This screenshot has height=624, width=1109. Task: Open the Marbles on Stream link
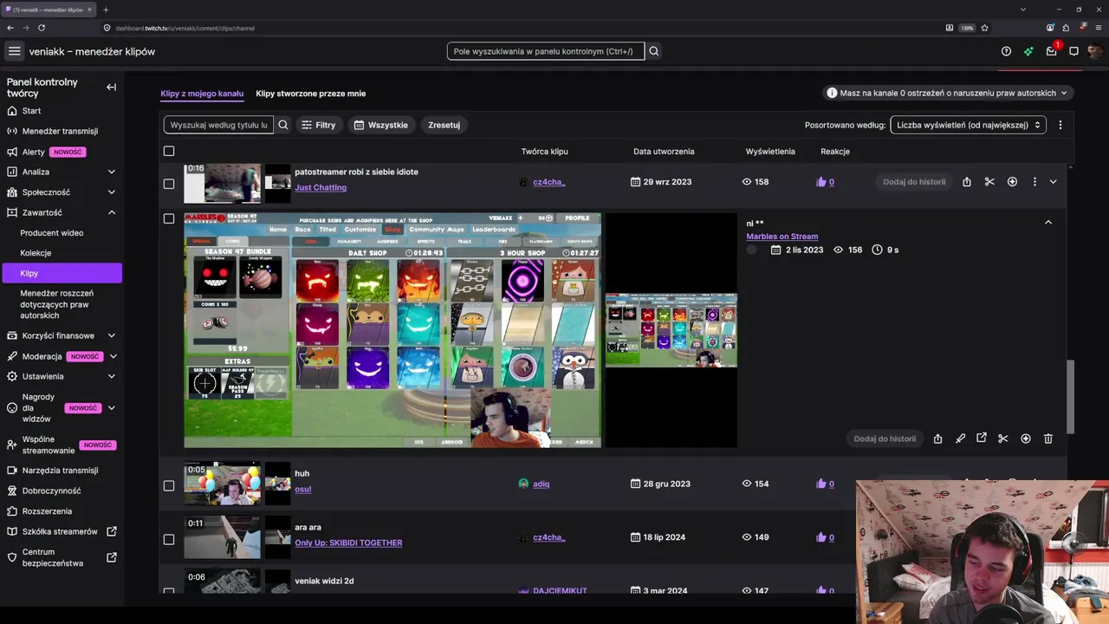[x=782, y=237]
